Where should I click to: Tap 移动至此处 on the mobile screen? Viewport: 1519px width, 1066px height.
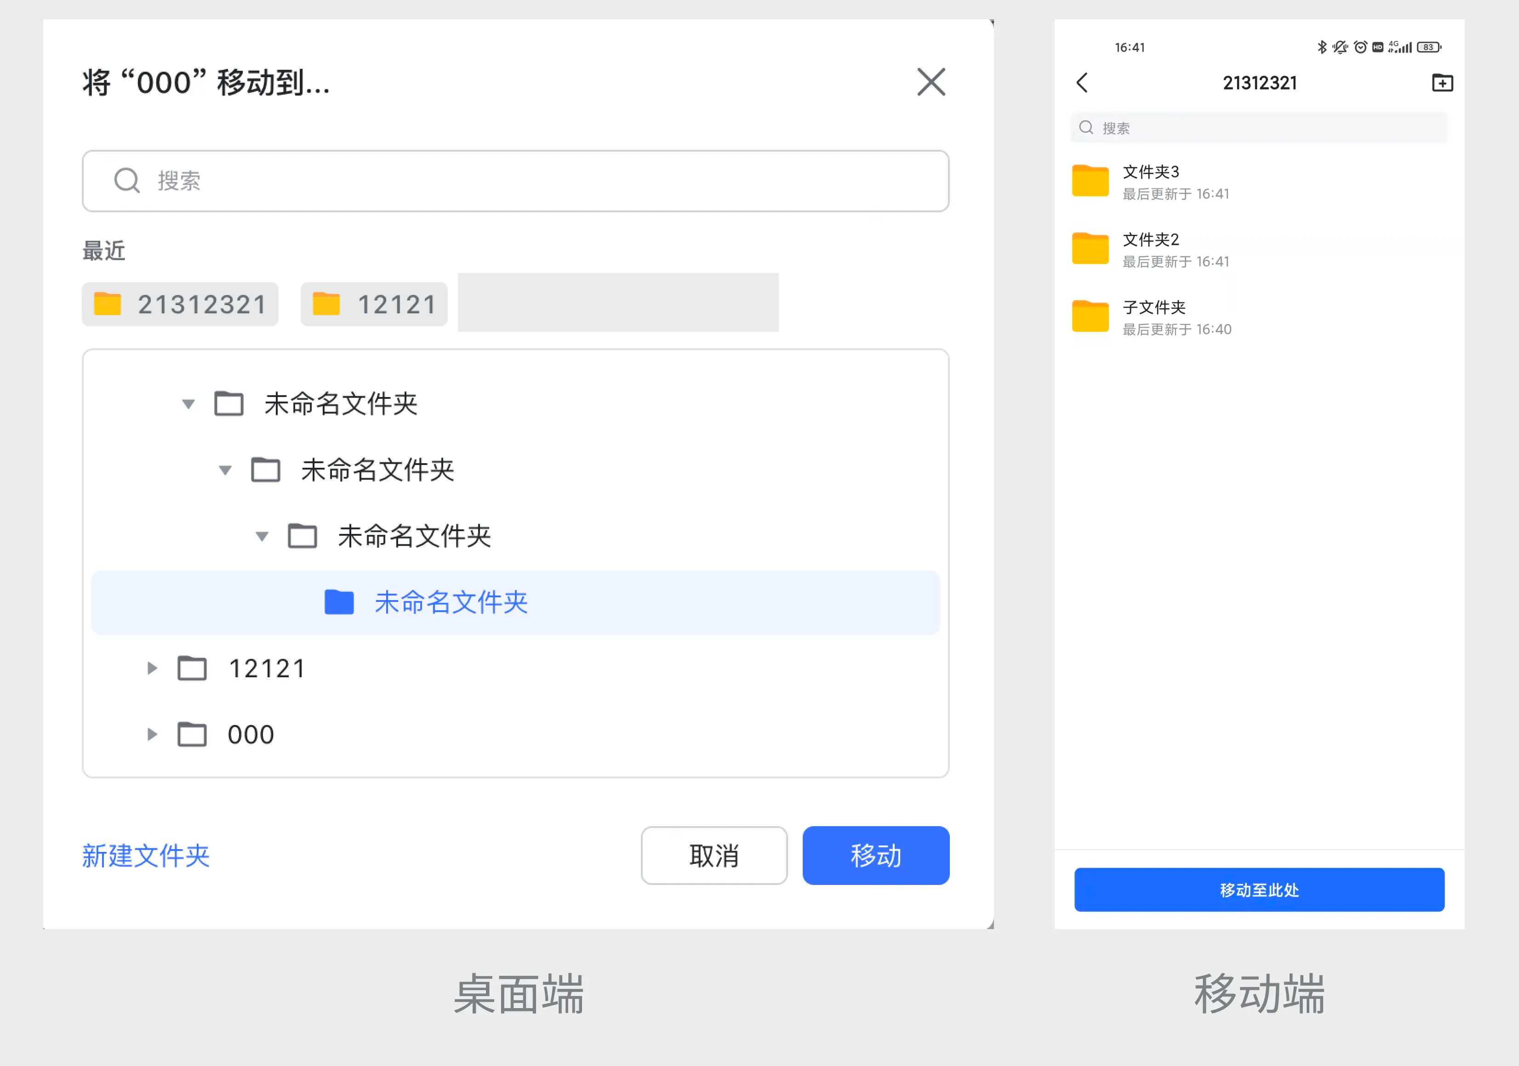coord(1258,890)
